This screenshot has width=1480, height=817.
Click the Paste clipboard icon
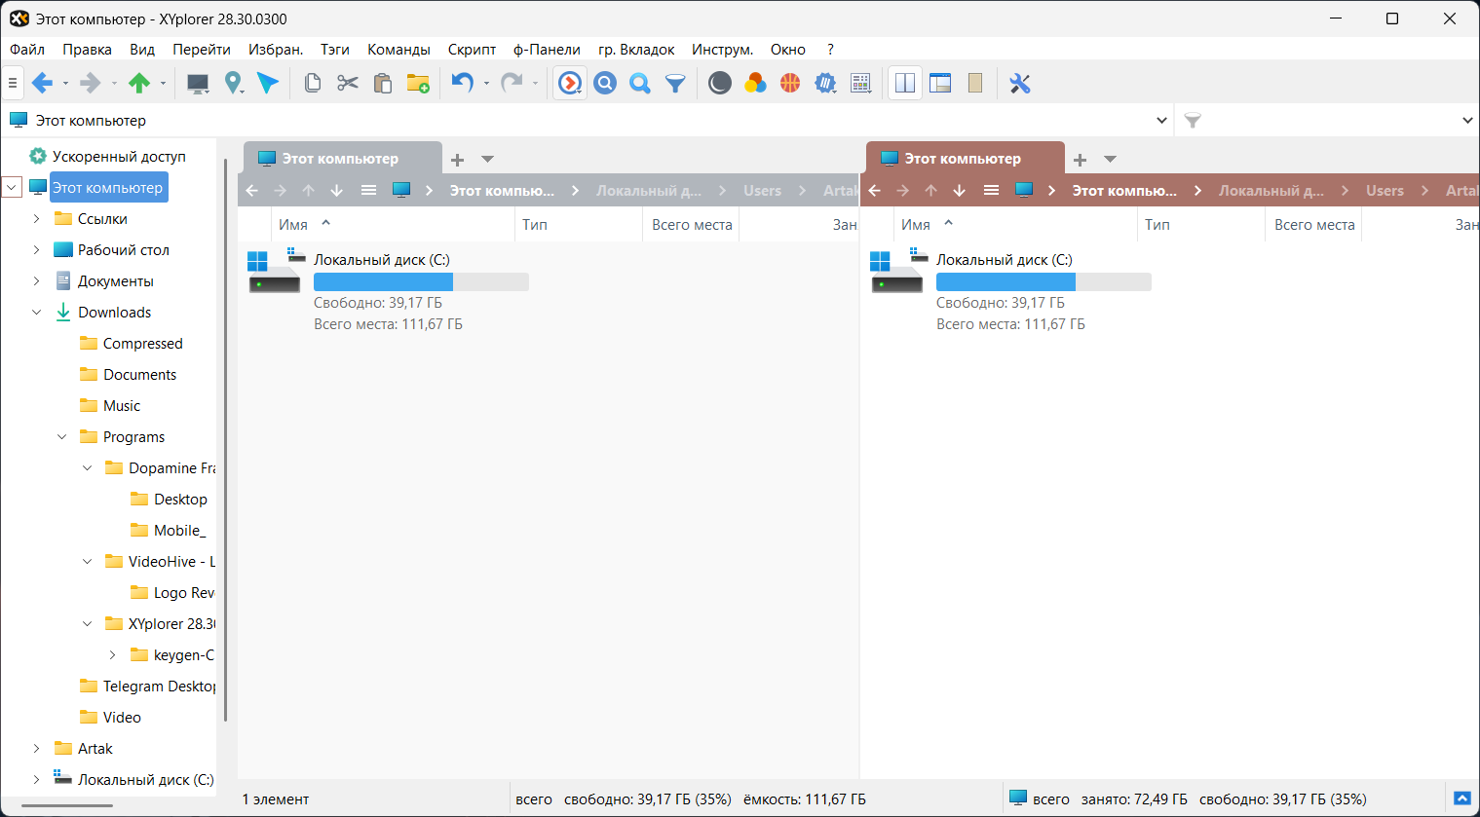(x=383, y=84)
